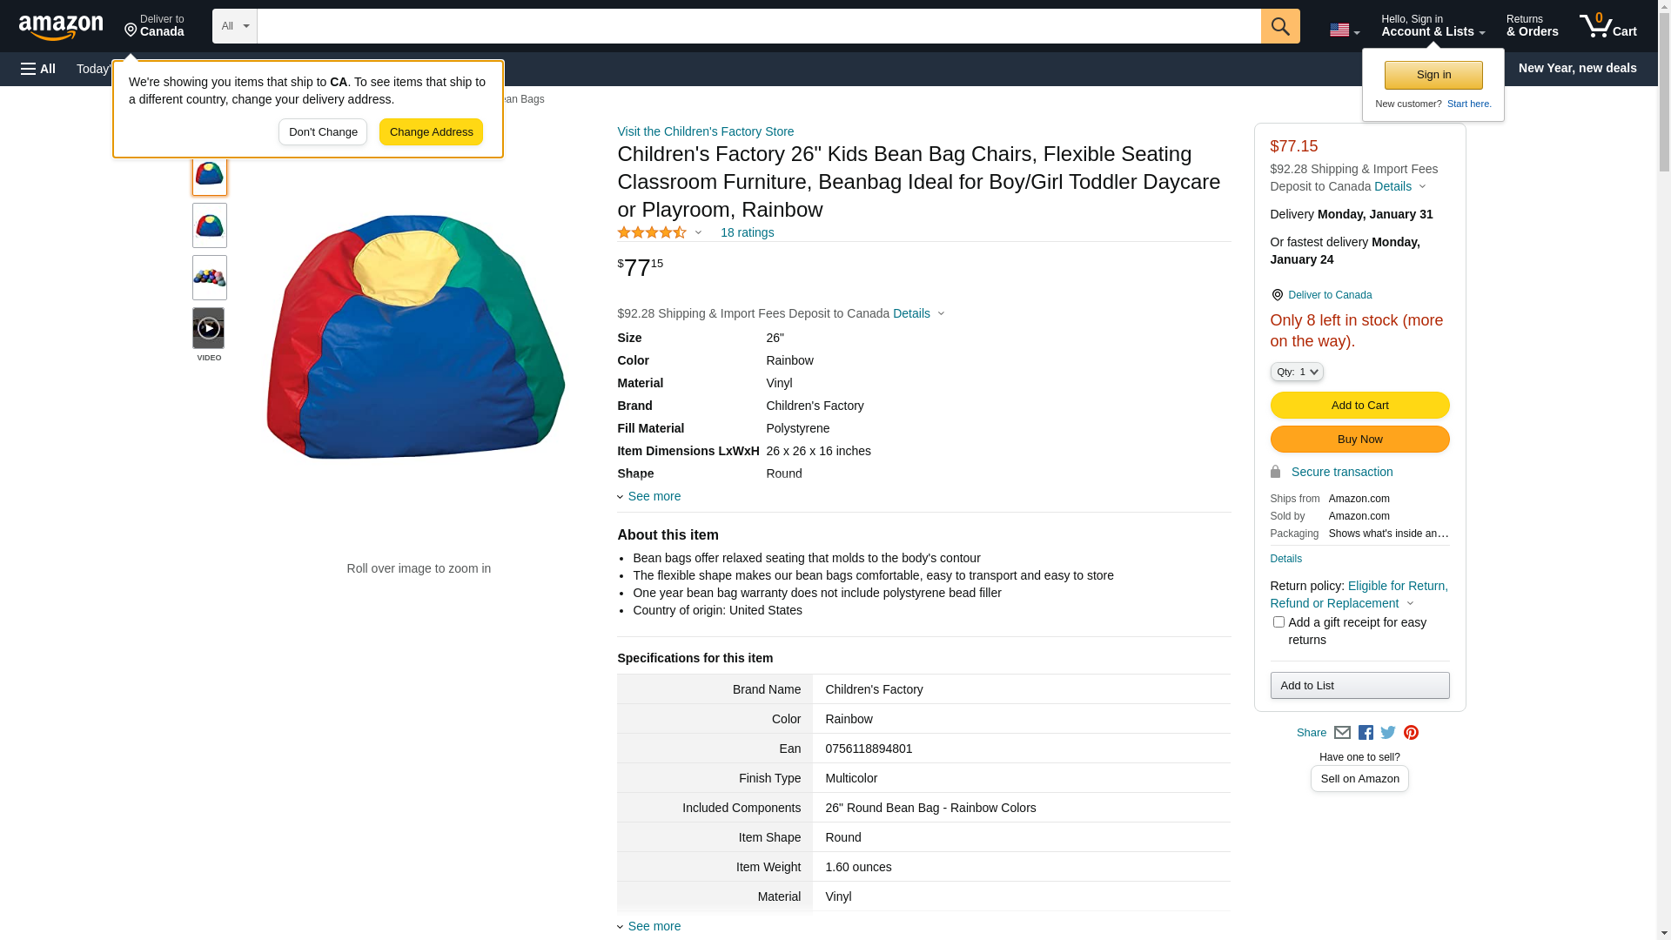The height and width of the screenshot is (940, 1671).
Task: Open the shopping cart
Action: pyautogui.click(x=1607, y=26)
